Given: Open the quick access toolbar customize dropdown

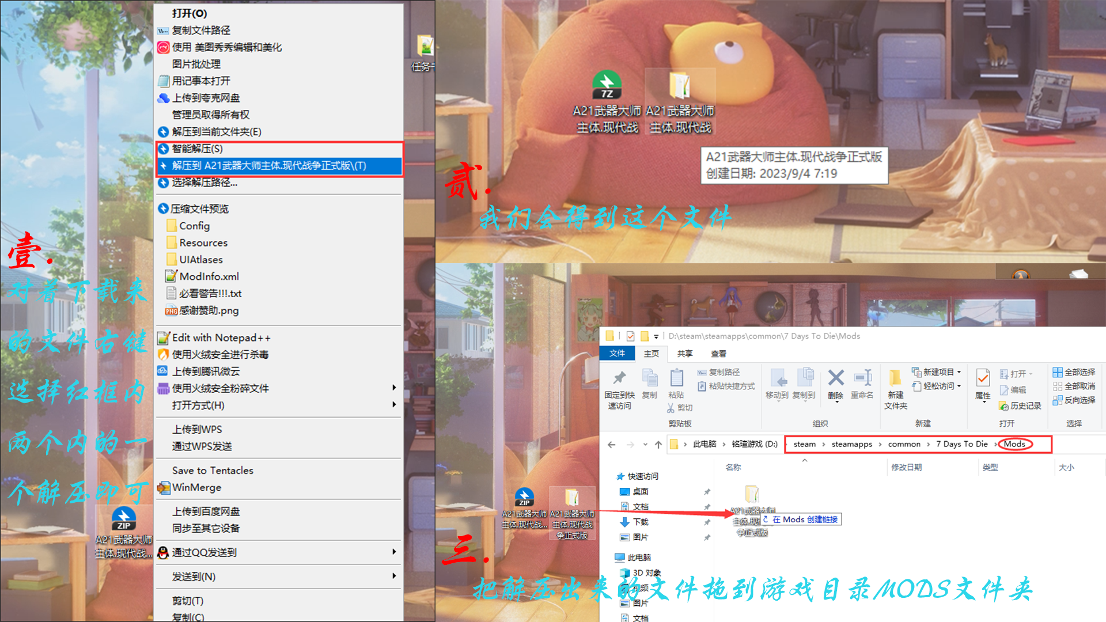Looking at the screenshot, I should pos(656,336).
